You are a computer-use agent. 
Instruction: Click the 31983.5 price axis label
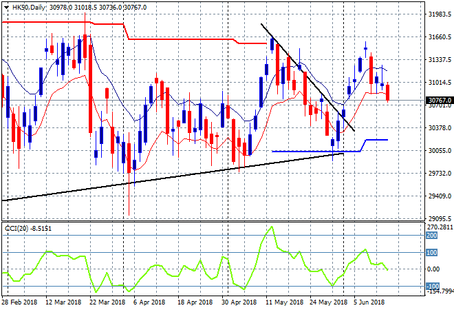click(x=440, y=14)
